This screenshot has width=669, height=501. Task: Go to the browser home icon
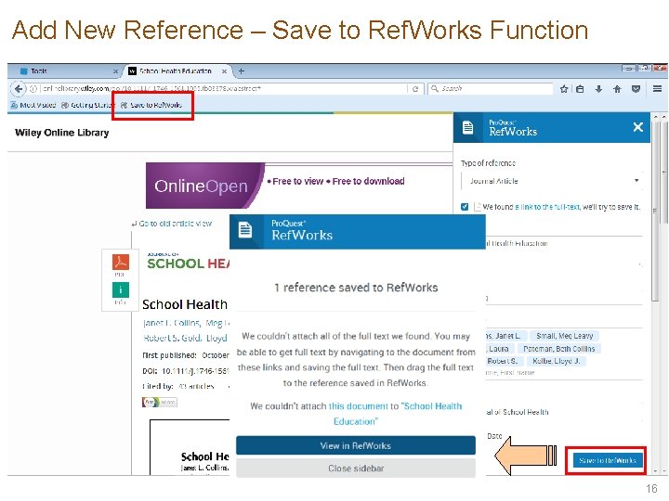(x=617, y=89)
